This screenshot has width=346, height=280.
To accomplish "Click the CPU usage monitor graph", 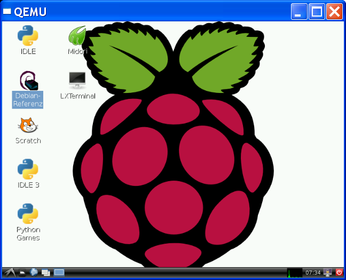I will [x=295, y=273].
